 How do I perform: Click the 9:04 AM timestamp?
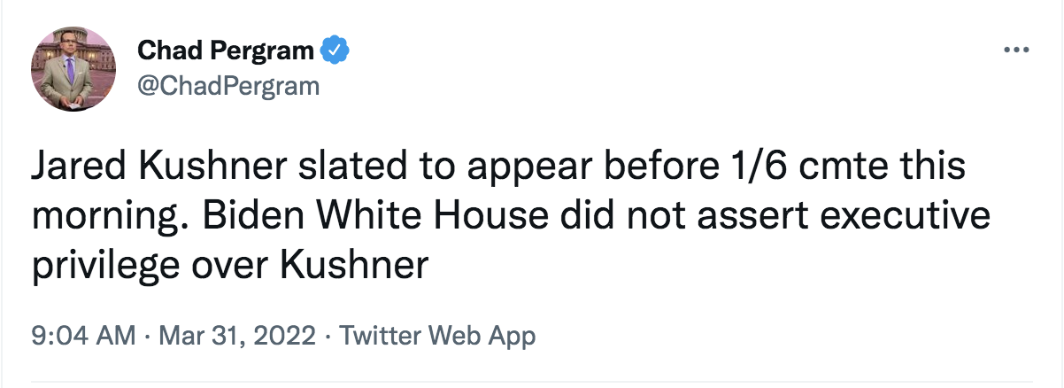click(84, 337)
